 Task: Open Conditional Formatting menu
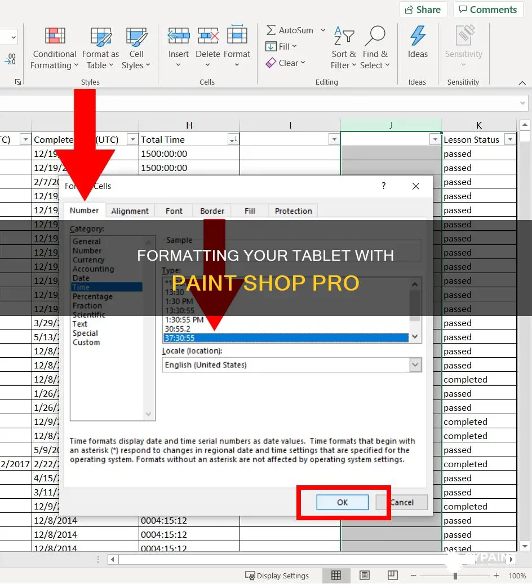click(55, 49)
